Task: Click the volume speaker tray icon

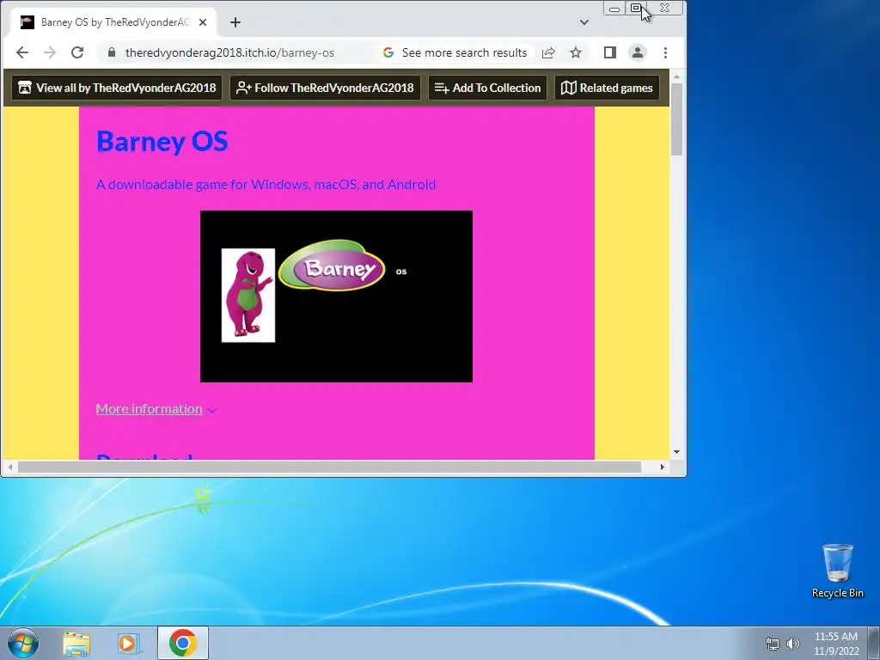Action: (793, 644)
